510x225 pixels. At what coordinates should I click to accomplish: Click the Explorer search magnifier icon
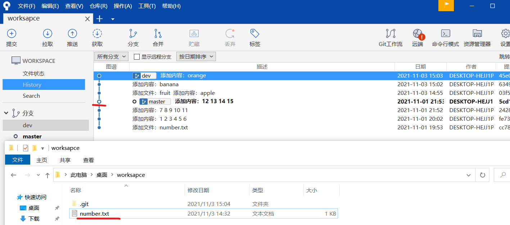[503, 175]
